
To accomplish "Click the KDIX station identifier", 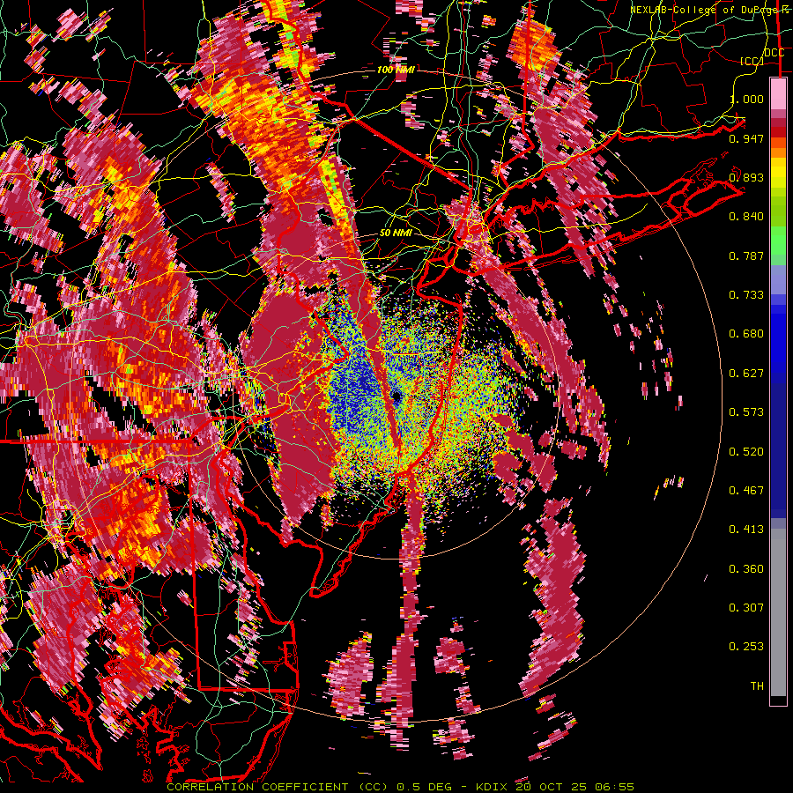I will point(493,787).
